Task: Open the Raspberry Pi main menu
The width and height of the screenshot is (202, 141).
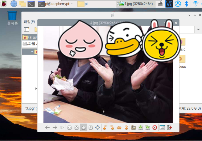Action: pyautogui.click(x=4, y=4)
